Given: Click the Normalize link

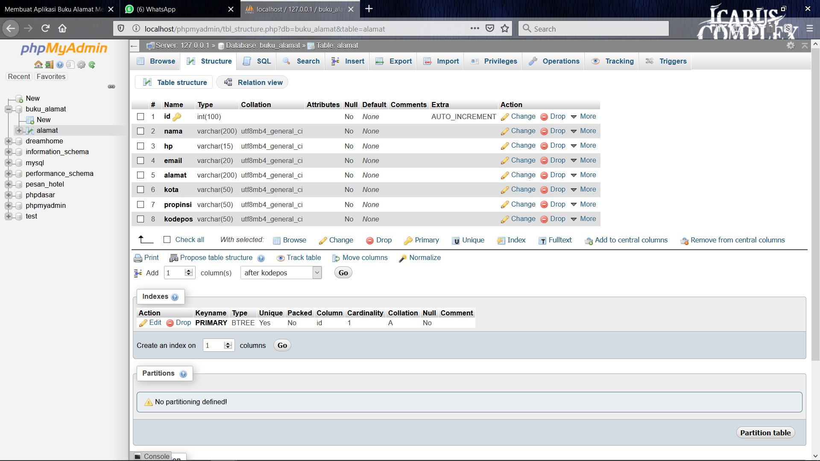Looking at the screenshot, I should (425, 258).
